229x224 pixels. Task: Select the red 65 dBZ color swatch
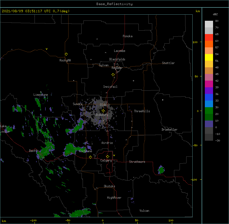pyautogui.click(x=209, y=37)
